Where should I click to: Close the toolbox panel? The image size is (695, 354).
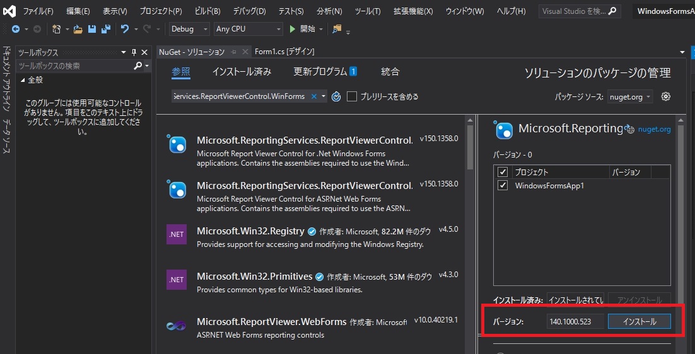pos(144,53)
